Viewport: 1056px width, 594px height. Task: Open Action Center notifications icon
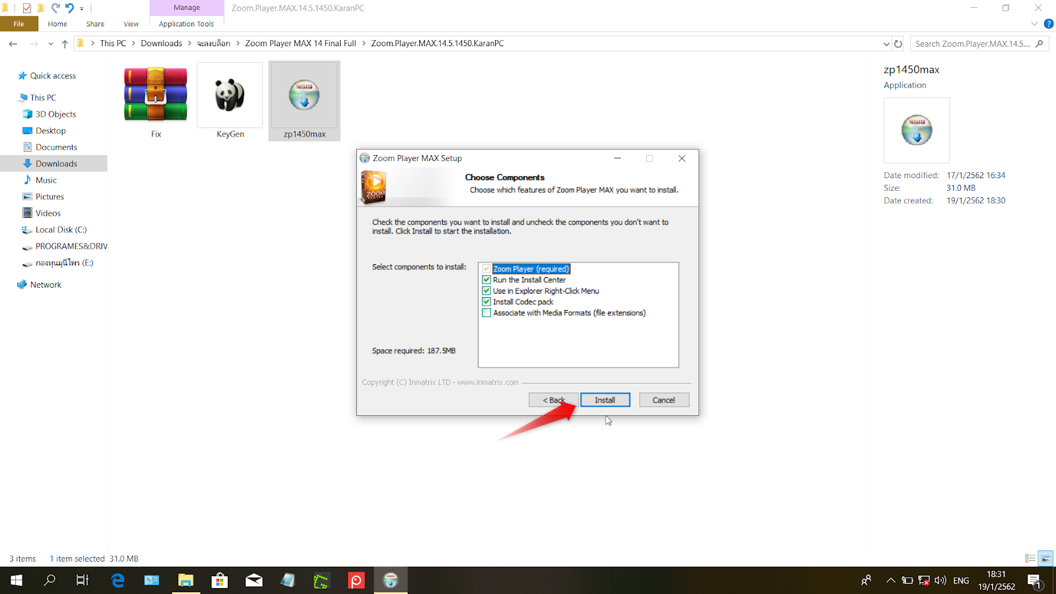pos(1034,581)
